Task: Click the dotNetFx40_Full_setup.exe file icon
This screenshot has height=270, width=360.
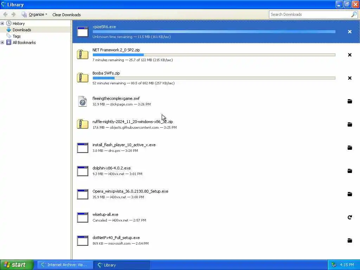Action: pos(83,240)
